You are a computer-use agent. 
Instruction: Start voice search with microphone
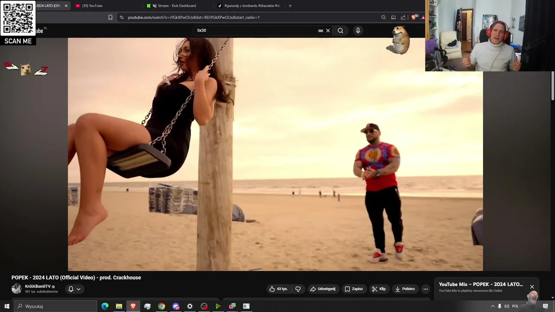coord(358,30)
